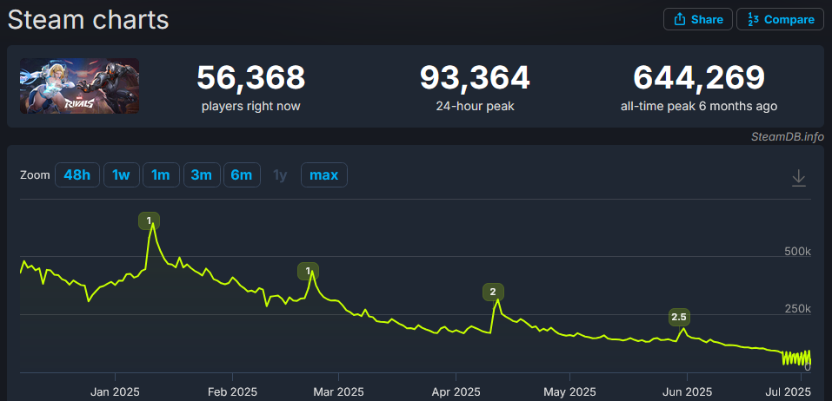Click the Jan 2025 axis label
Image resolution: width=832 pixels, height=401 pixels.
[x=115, y=392]
